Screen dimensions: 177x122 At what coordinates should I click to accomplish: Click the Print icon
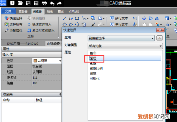44,3
